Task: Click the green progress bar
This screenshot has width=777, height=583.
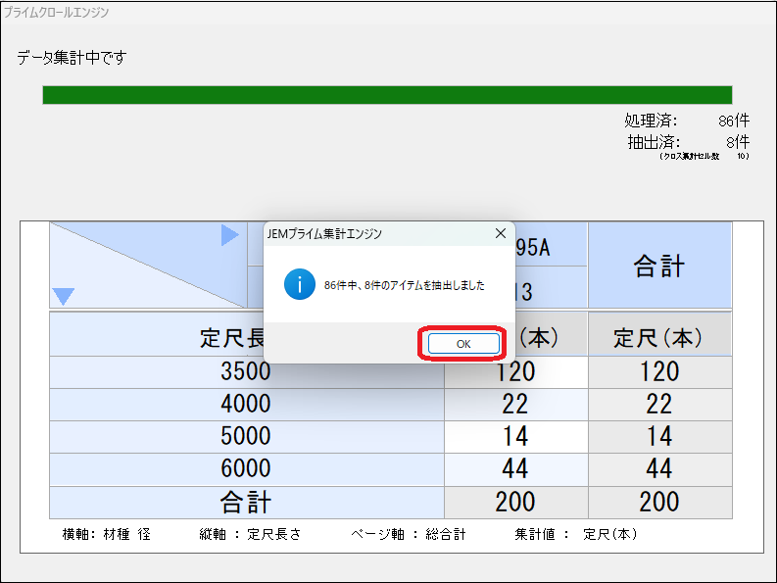Action: point(387,95)
